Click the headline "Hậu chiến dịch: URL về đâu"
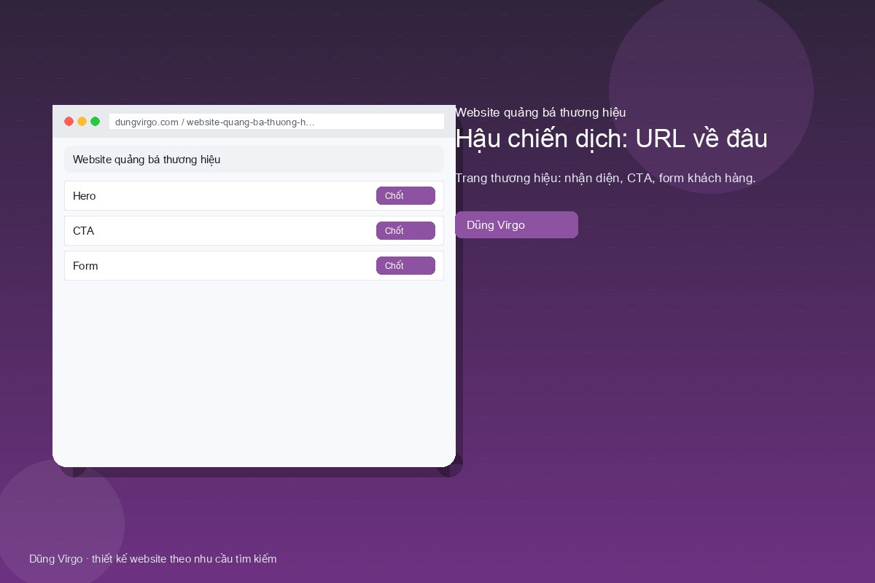This screenshot has height=583, width=875. pyautogui.click(x=611, y=138)
